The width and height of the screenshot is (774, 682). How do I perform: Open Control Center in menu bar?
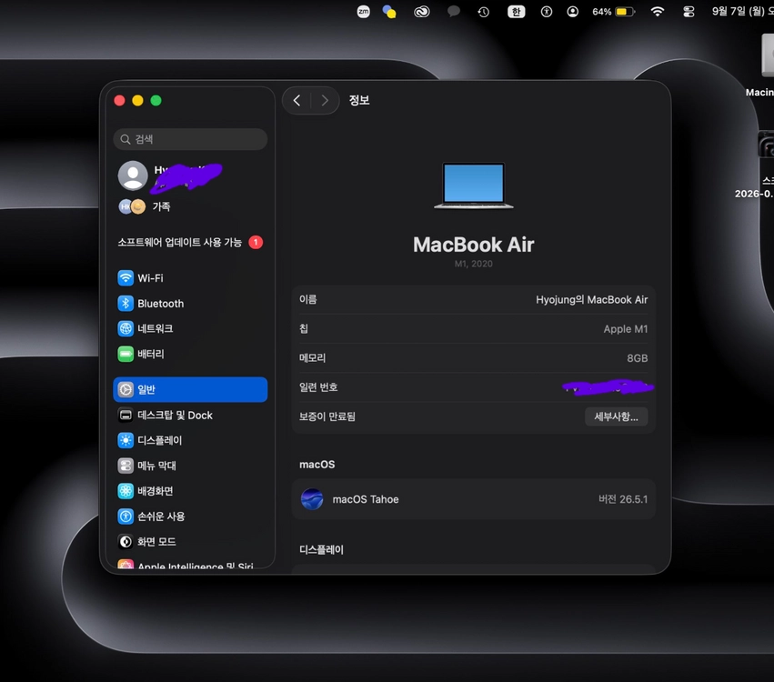click(689, 11)
